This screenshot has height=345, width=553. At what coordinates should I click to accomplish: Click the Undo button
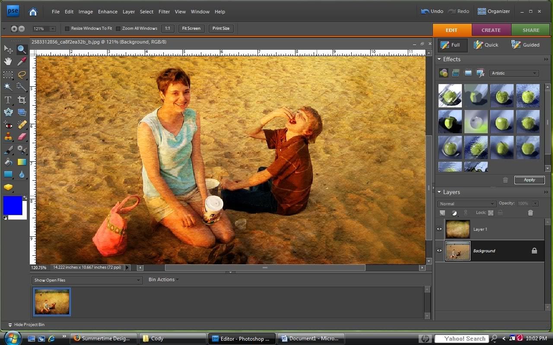(x=432, y=11)
